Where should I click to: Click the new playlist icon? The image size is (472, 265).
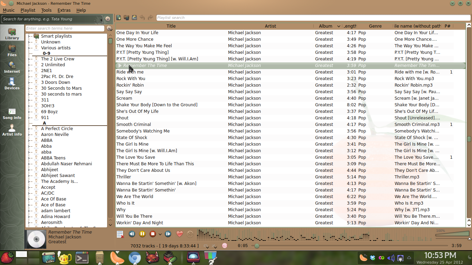coord(119,18)
